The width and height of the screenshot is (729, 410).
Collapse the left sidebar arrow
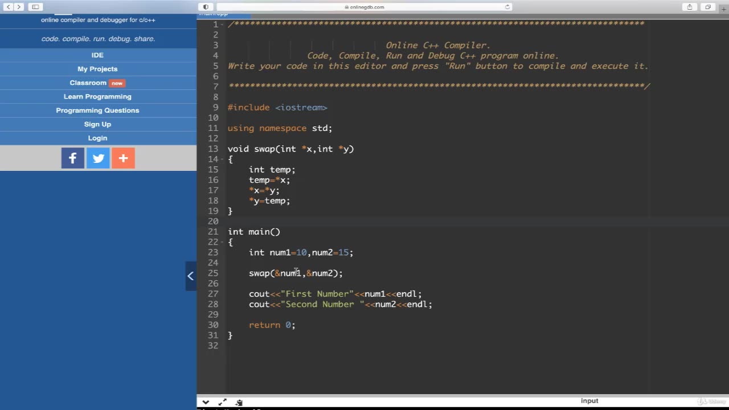tap(191, 276)
